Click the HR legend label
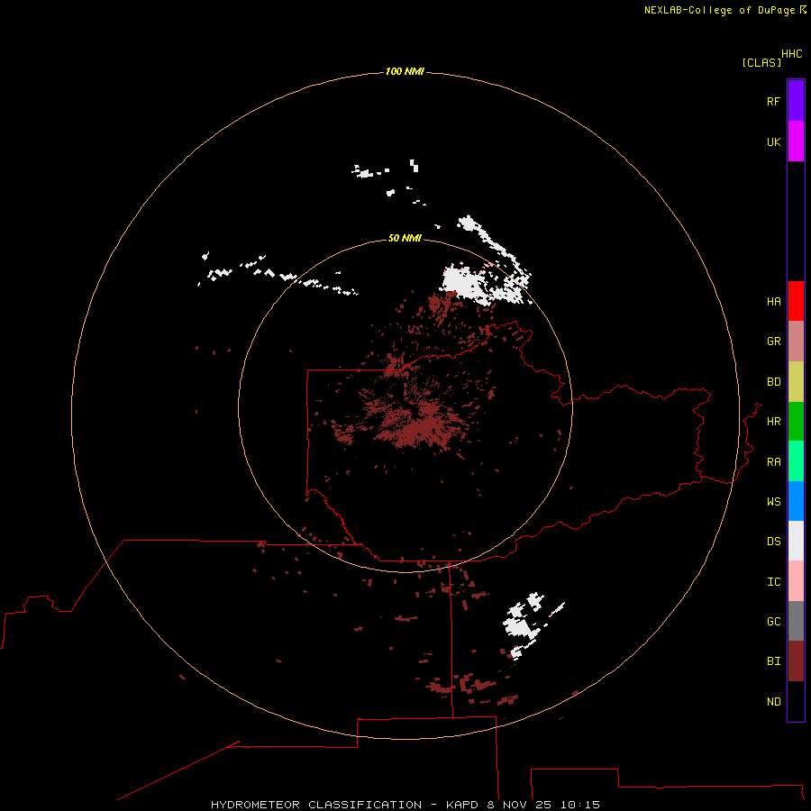The width and height of the screenshot is (811, 811). [x=774, y=422]
